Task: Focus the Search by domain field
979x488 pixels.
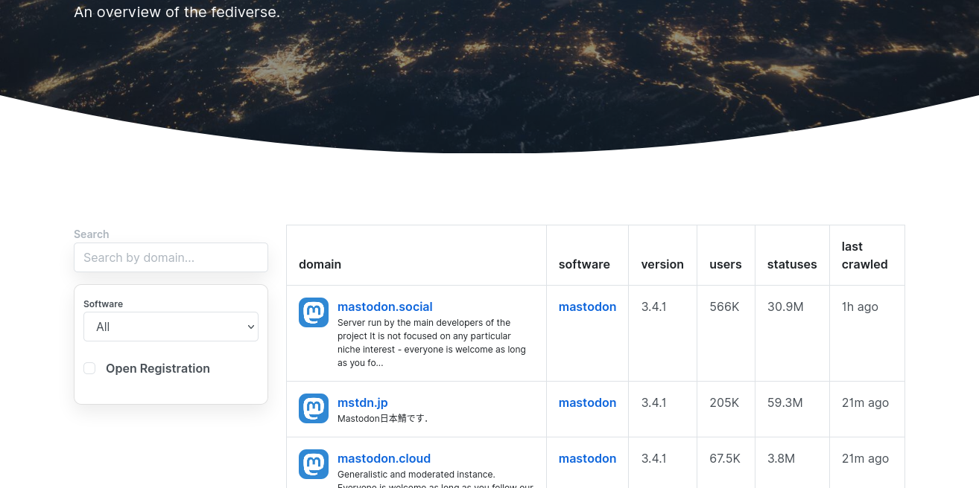Action: coord(171,257)
